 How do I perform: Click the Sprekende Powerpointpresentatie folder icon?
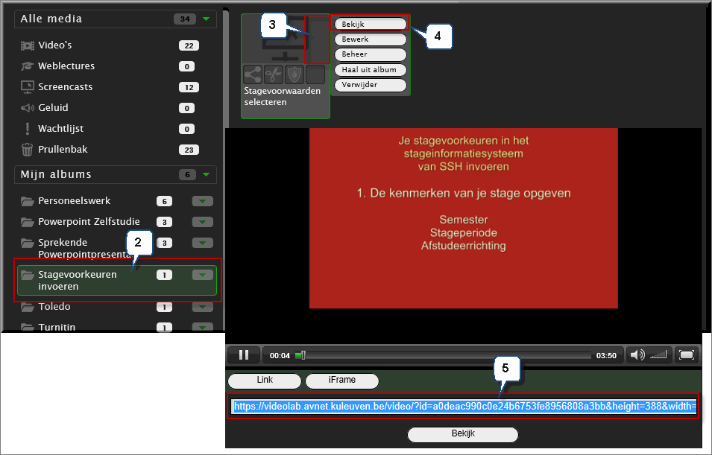point(28,243)
